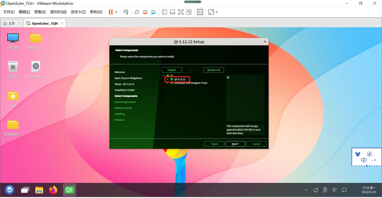Toggle the top-level Qt checkbox

(167, 76)
